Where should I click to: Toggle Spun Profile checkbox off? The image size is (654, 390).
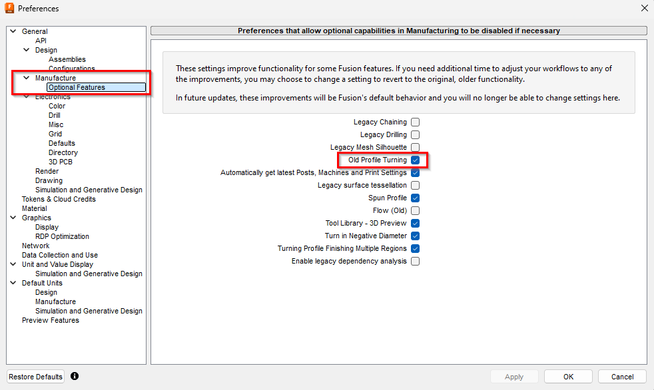coord(415,198)
